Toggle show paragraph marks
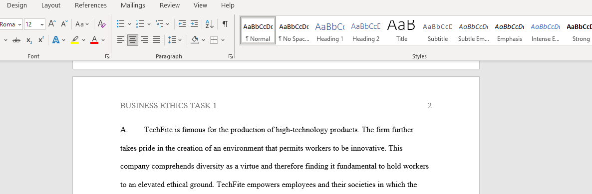The height and width of the screenshot is (194, 592). pos(225,24)
